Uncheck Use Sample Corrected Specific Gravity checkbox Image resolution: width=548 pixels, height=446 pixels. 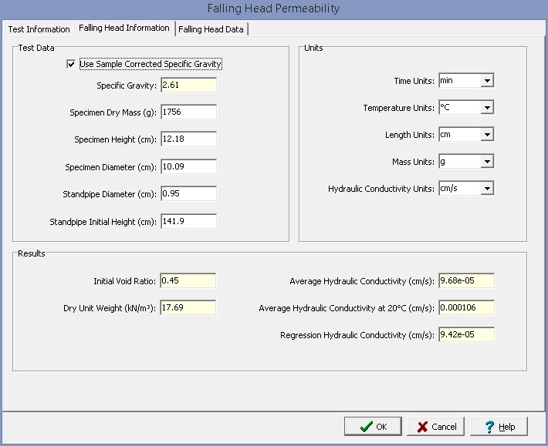73,65
